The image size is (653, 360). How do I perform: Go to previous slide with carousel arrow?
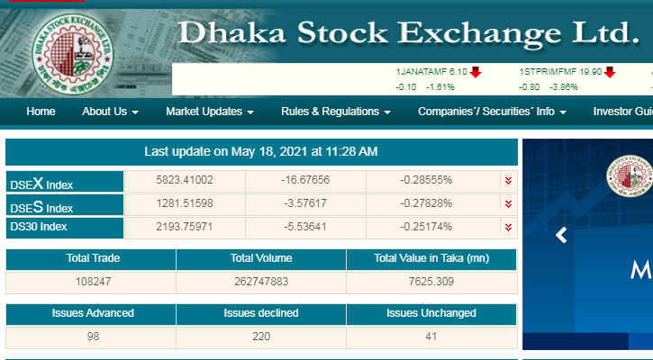pos(561,236)
